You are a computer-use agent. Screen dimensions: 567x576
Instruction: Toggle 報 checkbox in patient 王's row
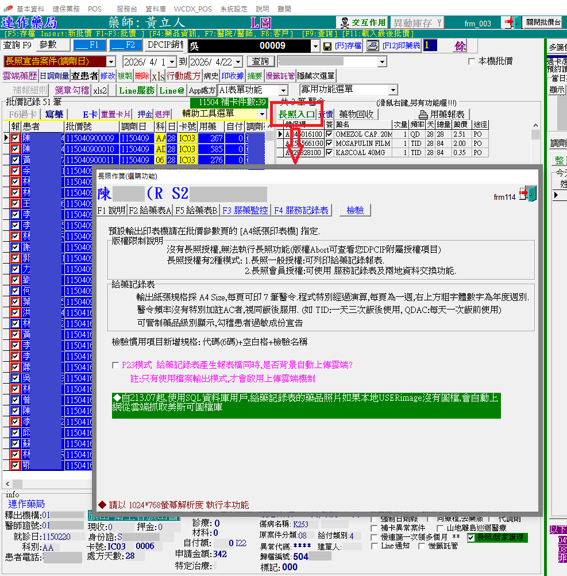pos(15,203)
